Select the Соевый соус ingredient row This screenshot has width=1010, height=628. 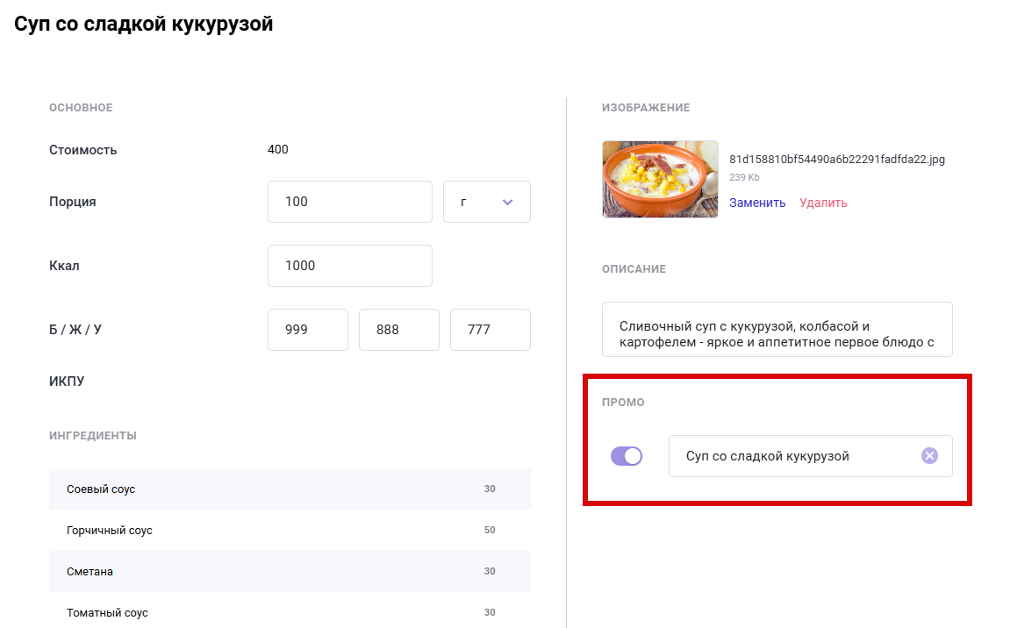point(290,489)
